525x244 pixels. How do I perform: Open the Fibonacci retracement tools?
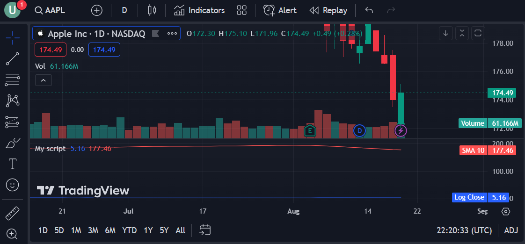point(13,80)
